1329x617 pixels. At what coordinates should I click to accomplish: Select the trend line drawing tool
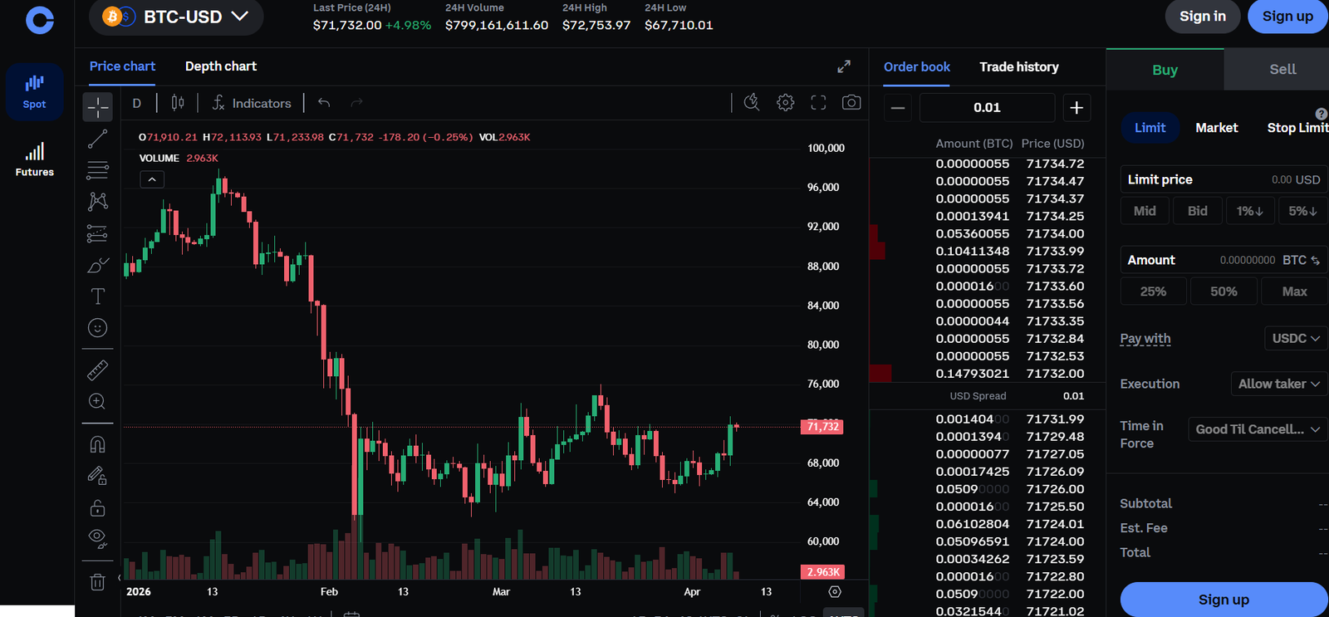(98, 139)
